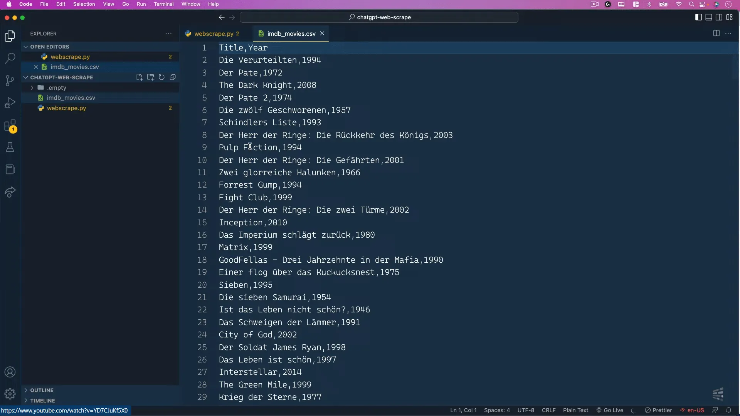The width and height of the screenshot is (740, 416).
Task: Click the Apple menu icon
Action: [9, 4]
